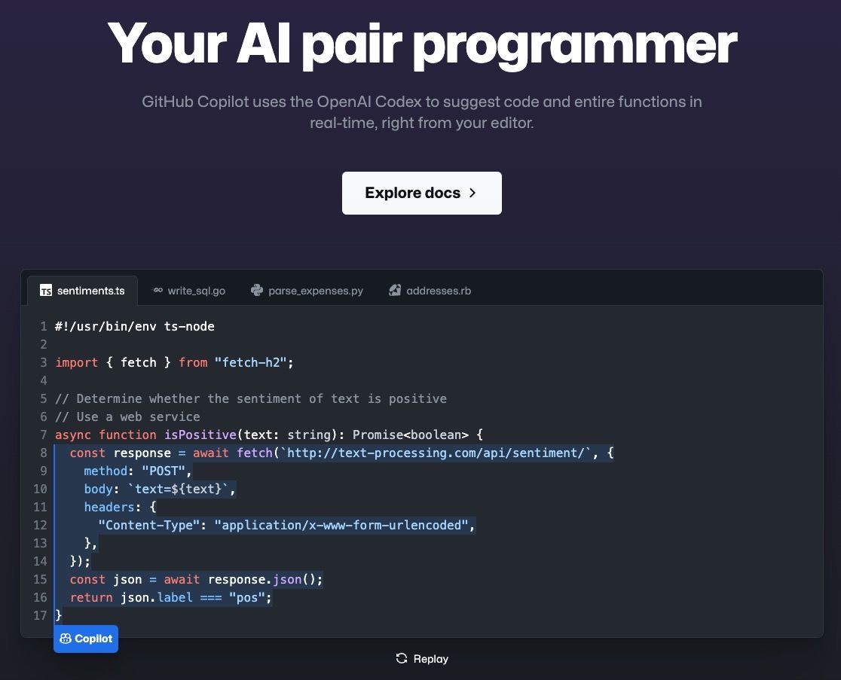The image size is (841, 680).
Task: Click the "const json = await response.json()" line
Action: pyautogui.click(x=196, y=579)
